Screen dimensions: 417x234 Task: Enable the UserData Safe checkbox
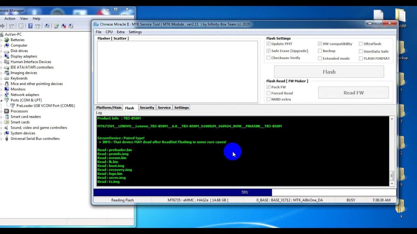(x=361, y=51)
